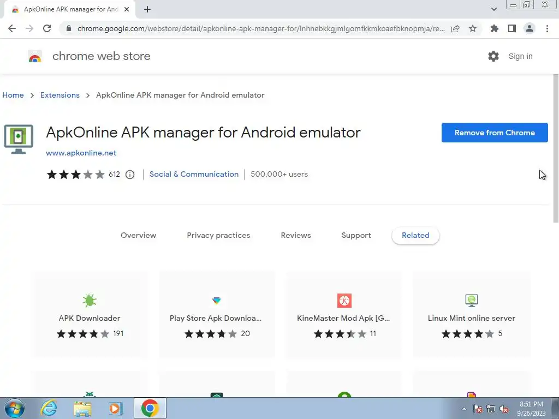Open the Chrome profile avatar menu
559x419 pixels.
pyautogui.click(x=530, y=28)
